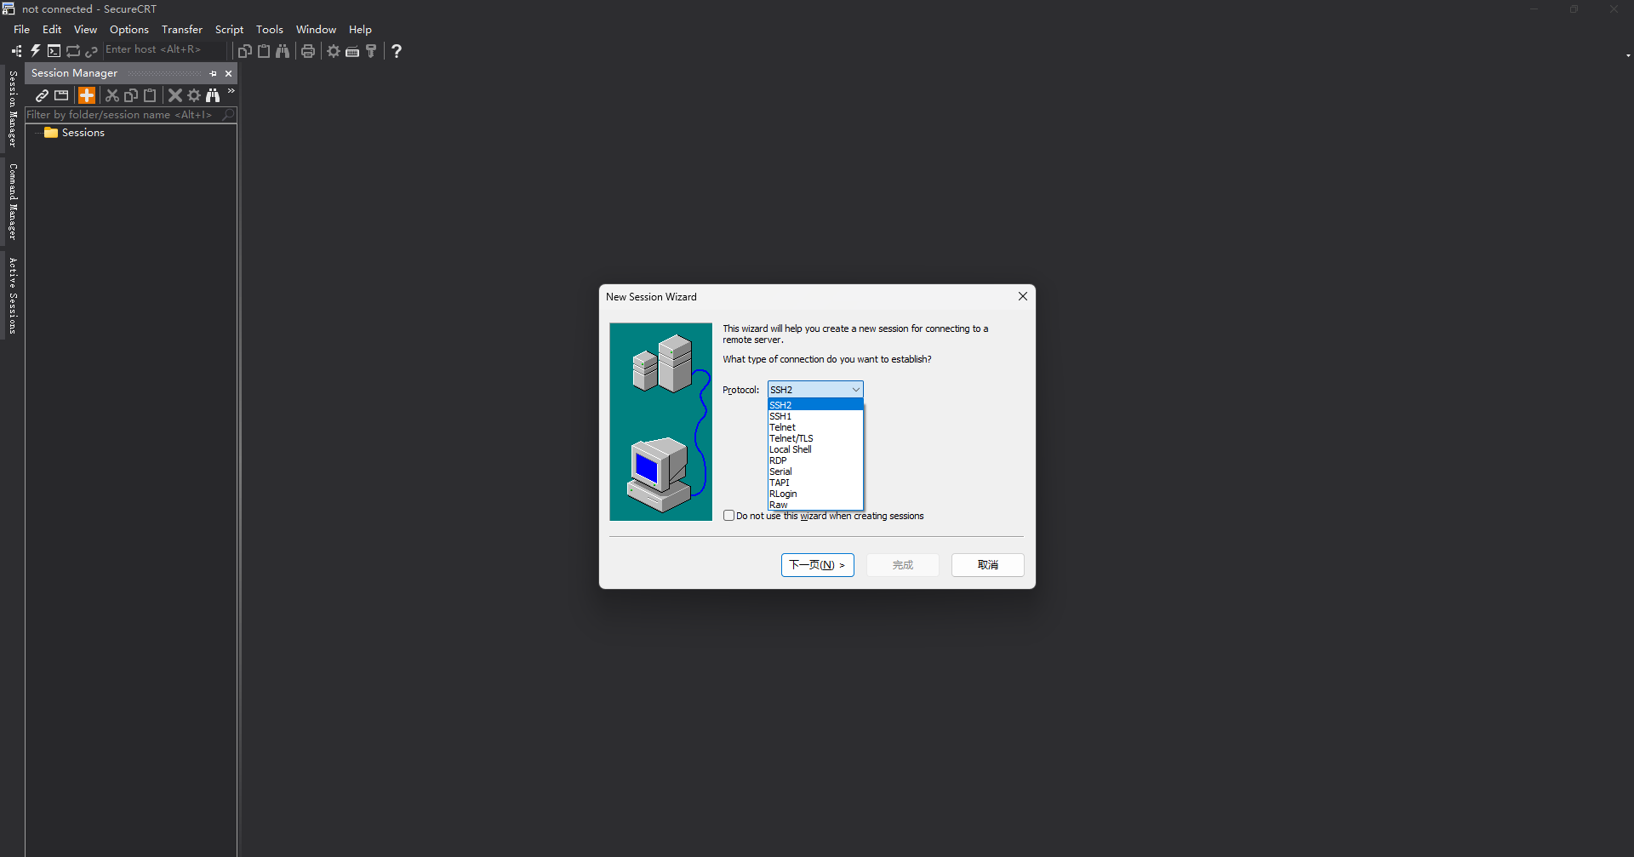Viewport: 1634px width, 857px height.
Task: Open the Window menu
Action: (316, 29)
